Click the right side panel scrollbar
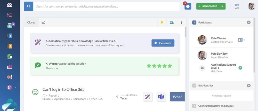 (254, 45)
